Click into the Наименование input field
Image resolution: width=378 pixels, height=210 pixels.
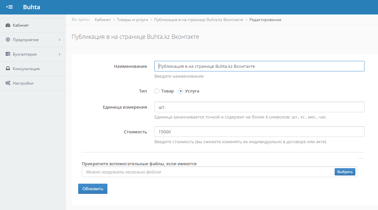[x=259, y=66]
